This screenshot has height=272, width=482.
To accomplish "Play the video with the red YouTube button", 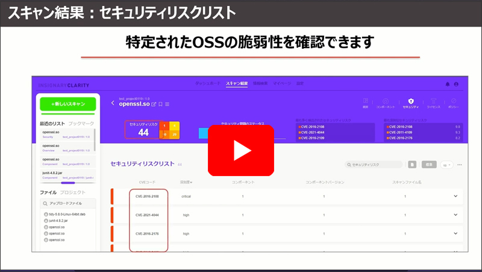I will tap(240, 150).
